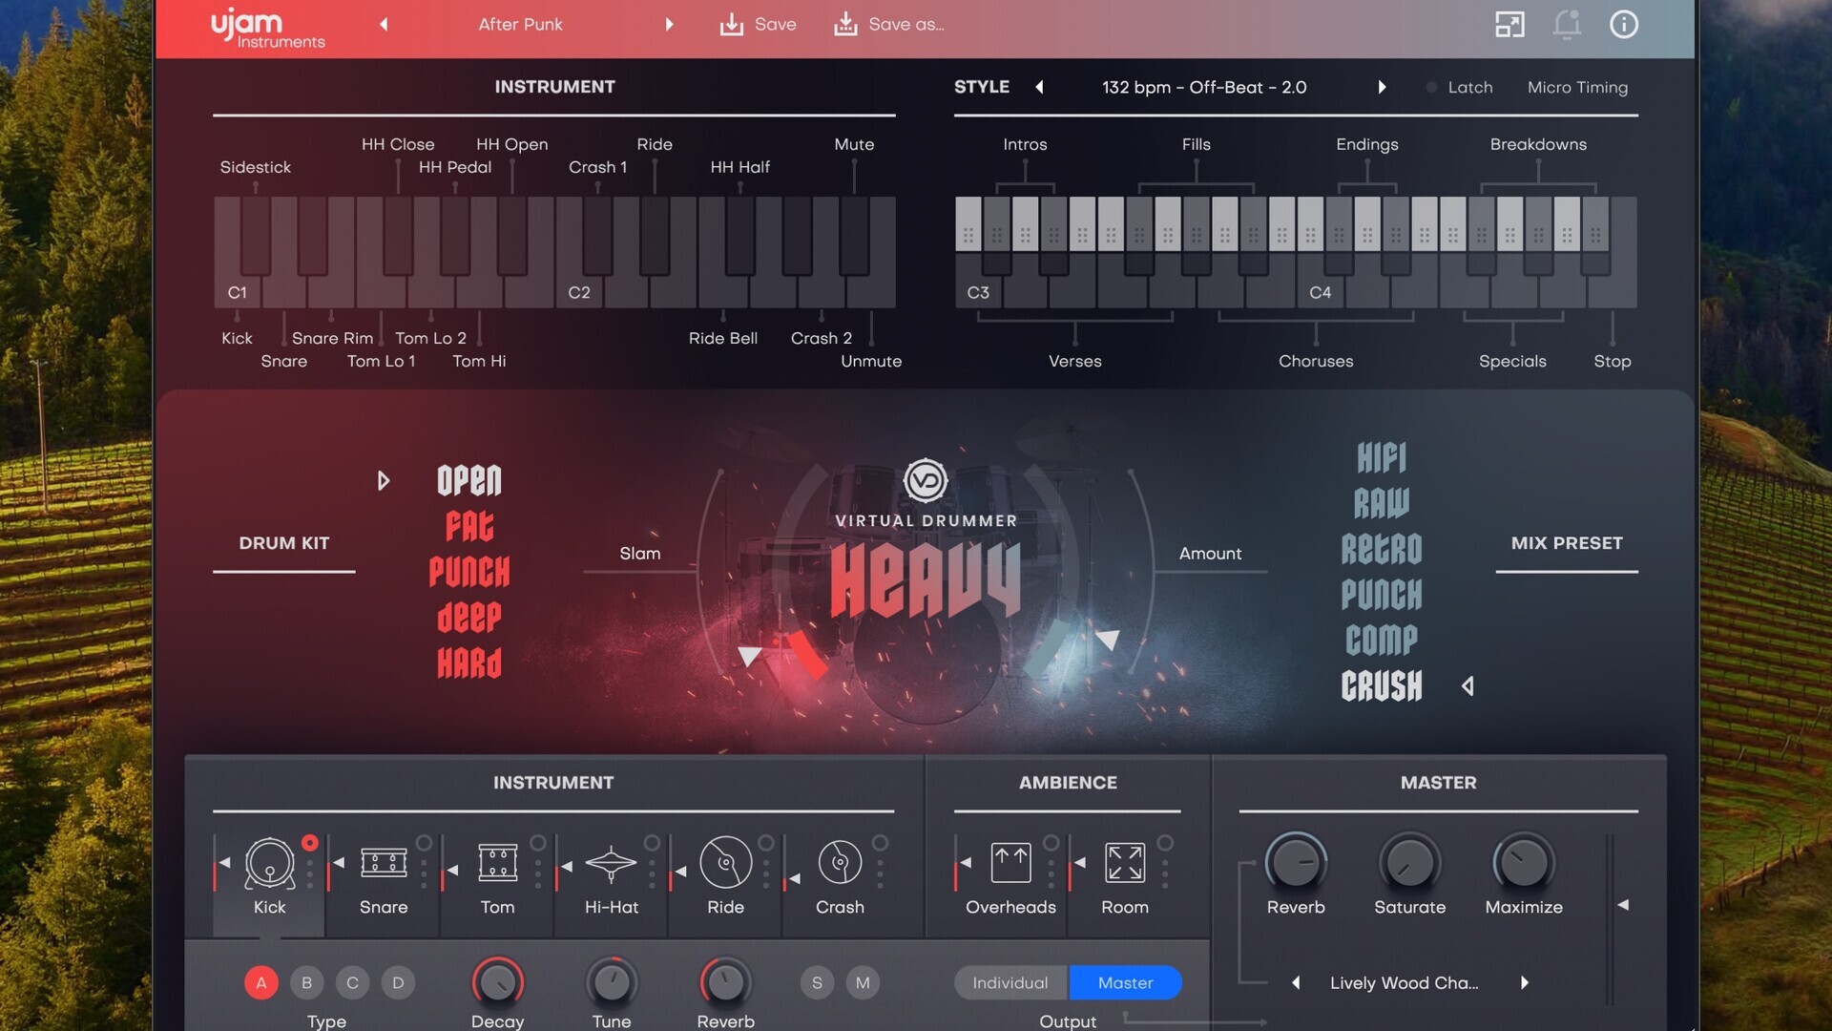
Task: Go to next preset after After Punk
Action: click(669, 24)
